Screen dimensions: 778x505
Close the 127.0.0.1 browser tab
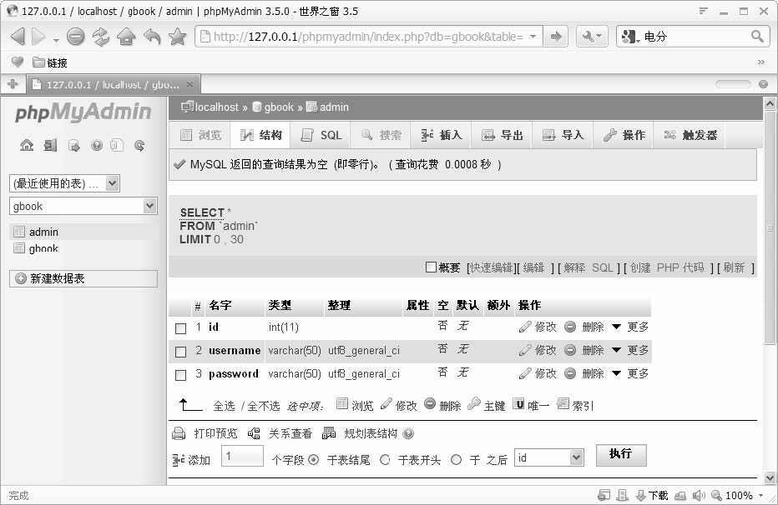point(189,84)
